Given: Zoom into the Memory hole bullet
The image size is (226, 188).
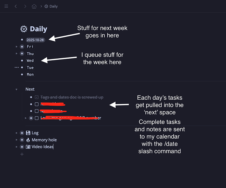Looking at the screenshot, I should point(22,140).
